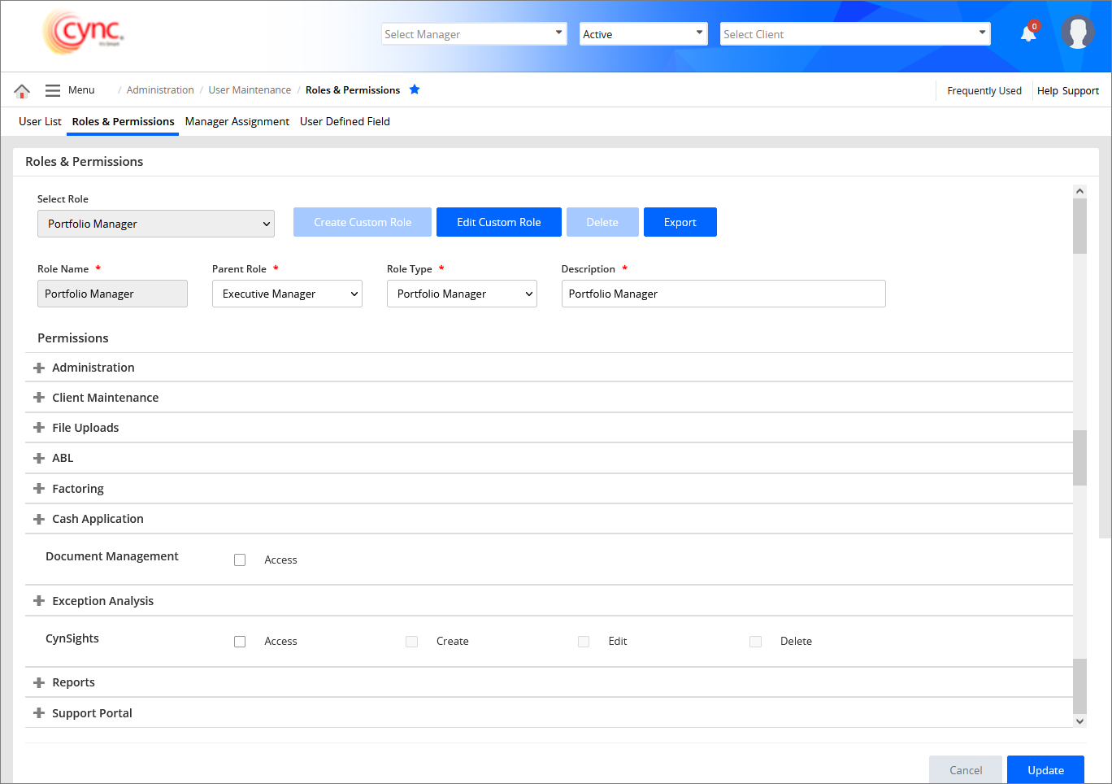1112x784 pixels.
Task: Switch to the User List tab
Action: tap(40, 121)
